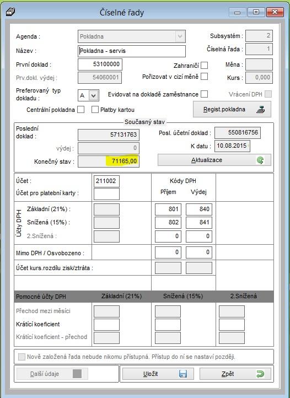This screenshot has width=290, height=398.
Task: Click the Základní Příjem code field 801
Action: tap(168, 209)
